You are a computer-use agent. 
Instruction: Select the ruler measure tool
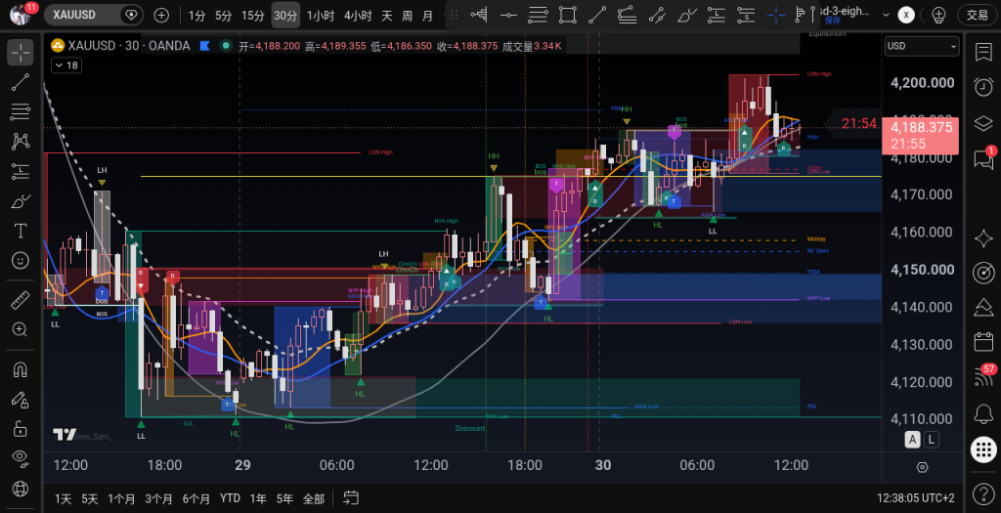21,300
